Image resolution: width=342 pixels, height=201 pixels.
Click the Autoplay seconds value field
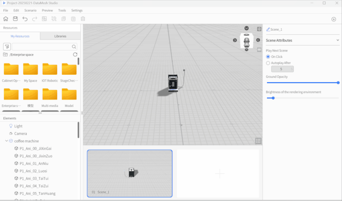(x=282, y=69)
